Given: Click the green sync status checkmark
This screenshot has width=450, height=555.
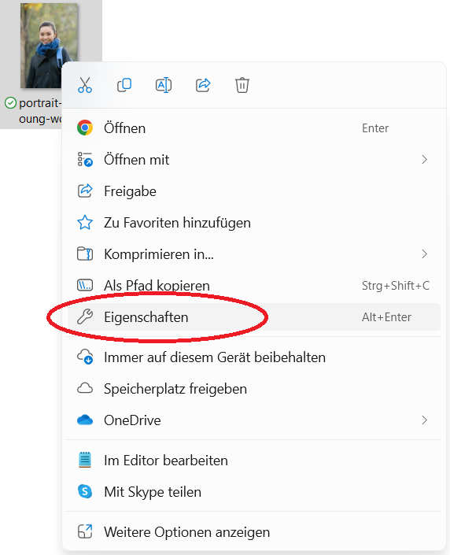Looking at the screenshot, I should (x=10, y=103).
